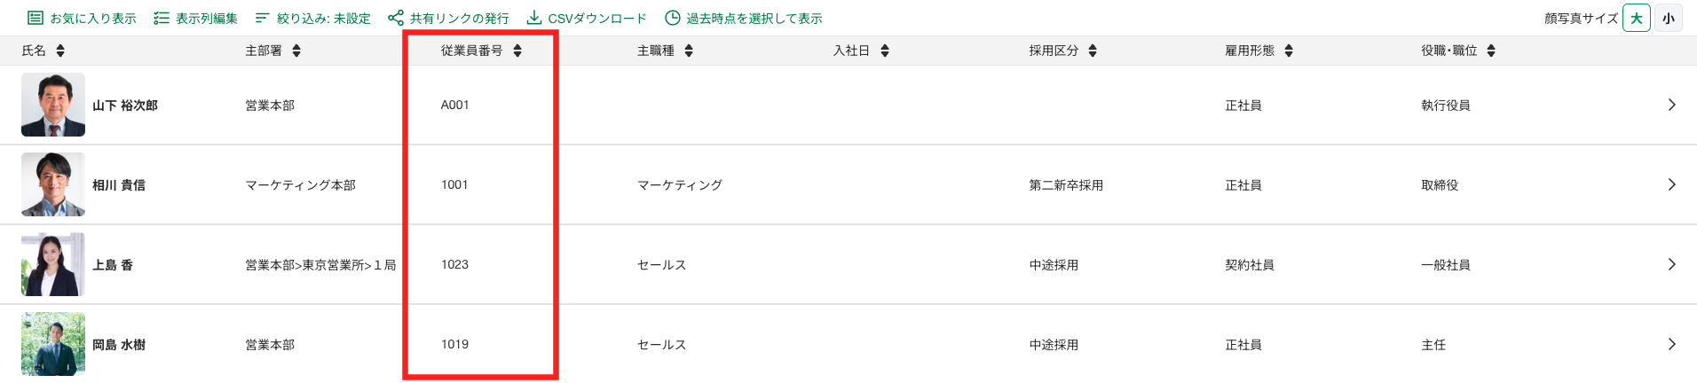This screenshot has height=383, width=1697.
Task: Sort by 役職・職位 column header
Action: (x=1458, y=51)
